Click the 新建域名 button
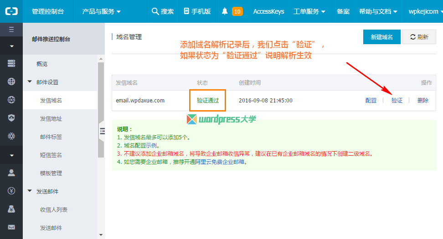 pos(381,37)
